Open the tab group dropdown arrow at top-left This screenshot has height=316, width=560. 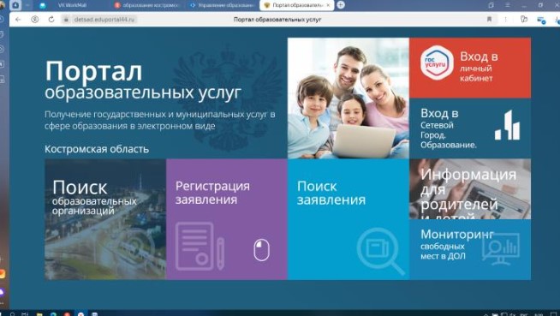pos(27,5)
